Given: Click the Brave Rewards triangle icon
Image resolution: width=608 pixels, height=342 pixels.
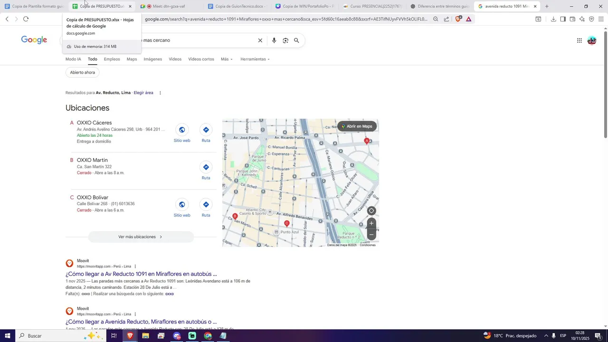Looking at the screenshot, I should pyautogui.click(x=469, y=19).
